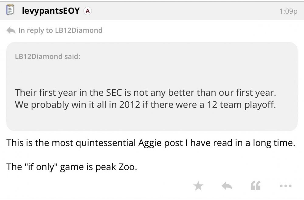
Task: Click the sentence about quintessential Aggie post
Action: (x=151, y=143)
